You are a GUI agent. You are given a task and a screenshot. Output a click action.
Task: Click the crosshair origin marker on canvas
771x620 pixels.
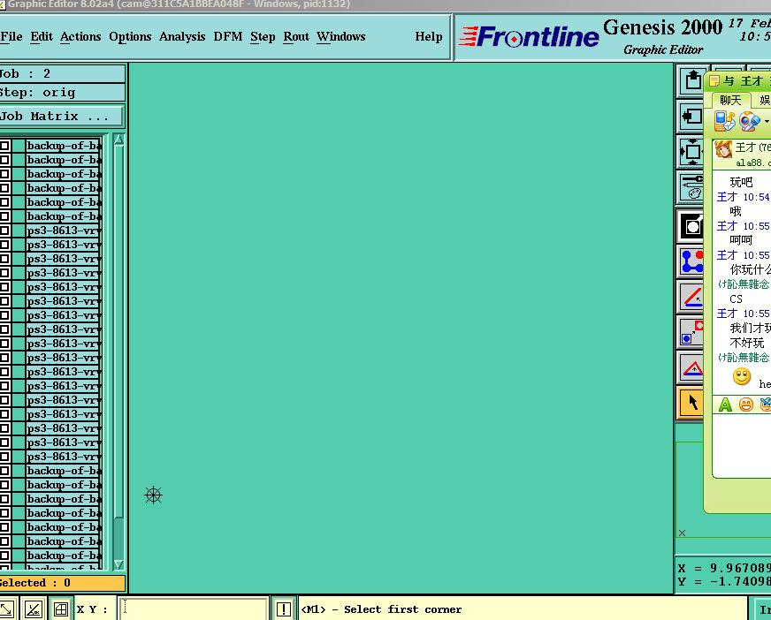coord(154,495)
